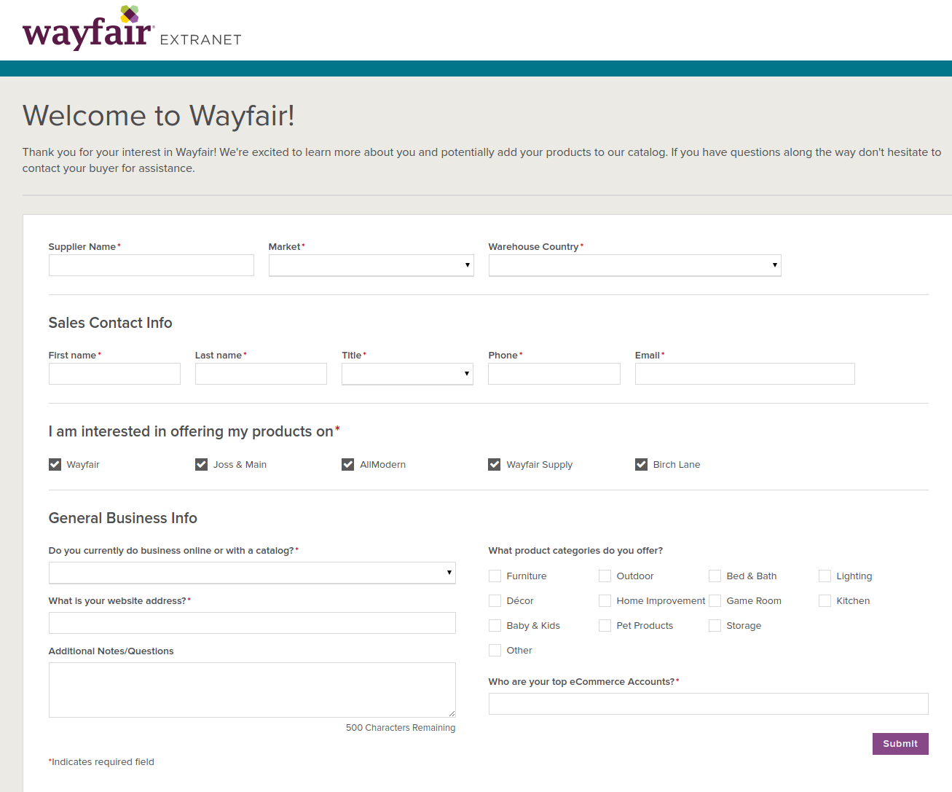Click the Indicates required field note
This screenshot has width=952, height=792.
[102, 762]
